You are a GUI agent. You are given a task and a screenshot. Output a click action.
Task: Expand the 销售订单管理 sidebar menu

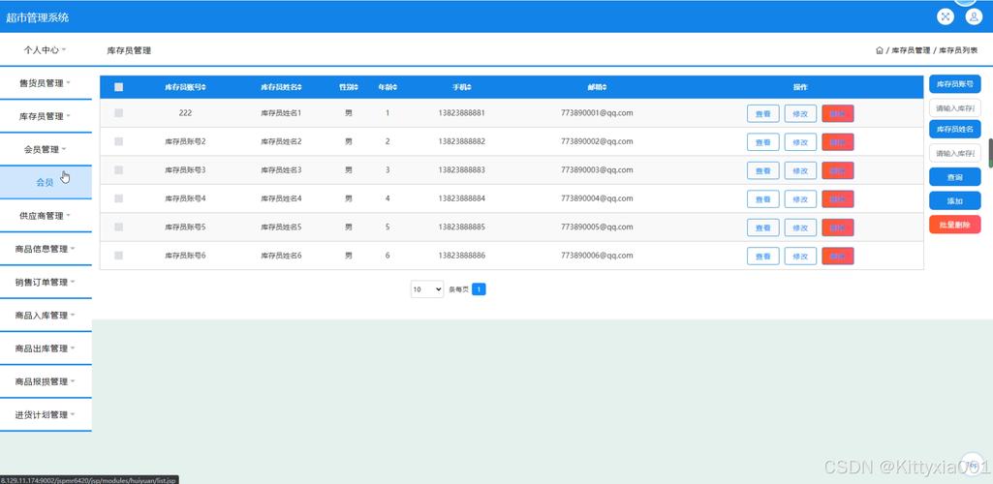46,283
